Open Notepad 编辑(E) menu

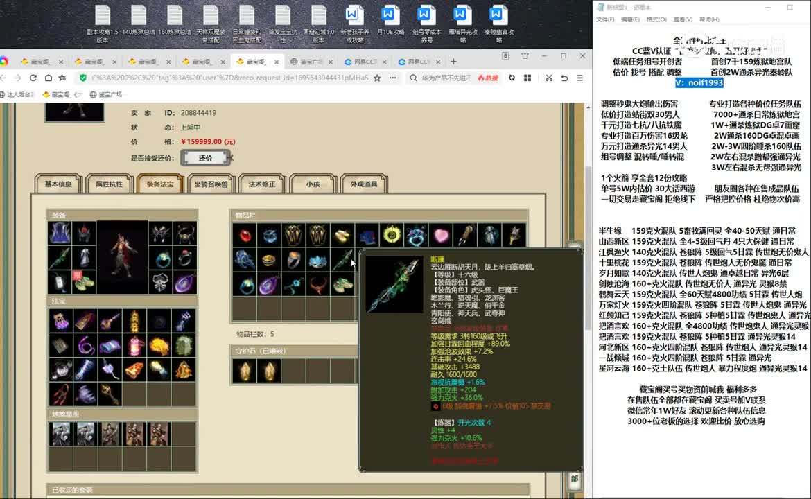click(x=630, y=19)
